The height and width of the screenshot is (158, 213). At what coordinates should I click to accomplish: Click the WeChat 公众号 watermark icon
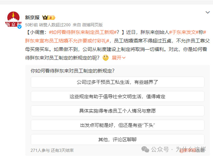pos(145,149)
